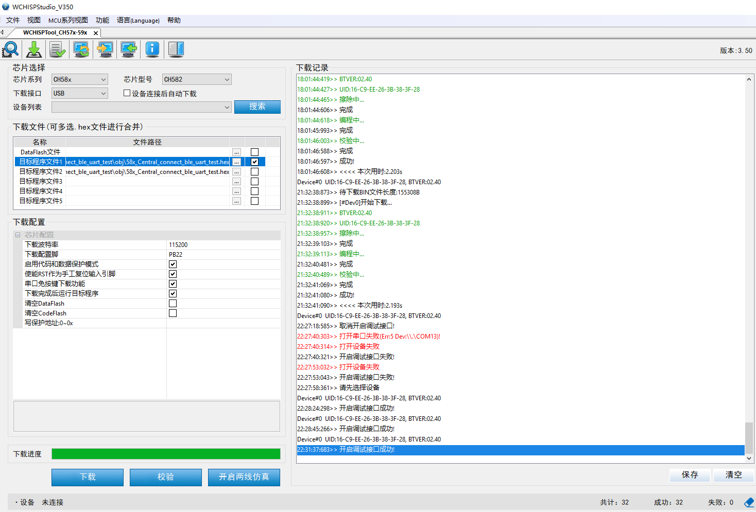Select highlighted log line 22:31:37:683 开启调试接口成功

pos(521,450)
